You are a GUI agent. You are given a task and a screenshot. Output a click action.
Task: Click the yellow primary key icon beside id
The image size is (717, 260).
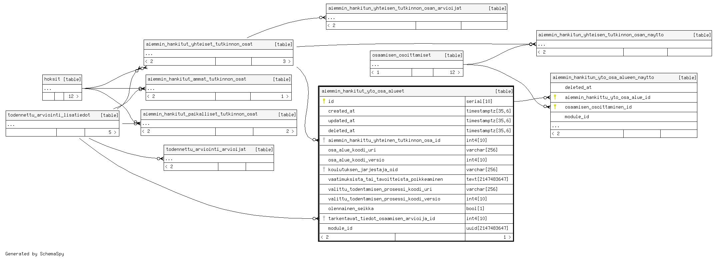[x=324, y=101]
